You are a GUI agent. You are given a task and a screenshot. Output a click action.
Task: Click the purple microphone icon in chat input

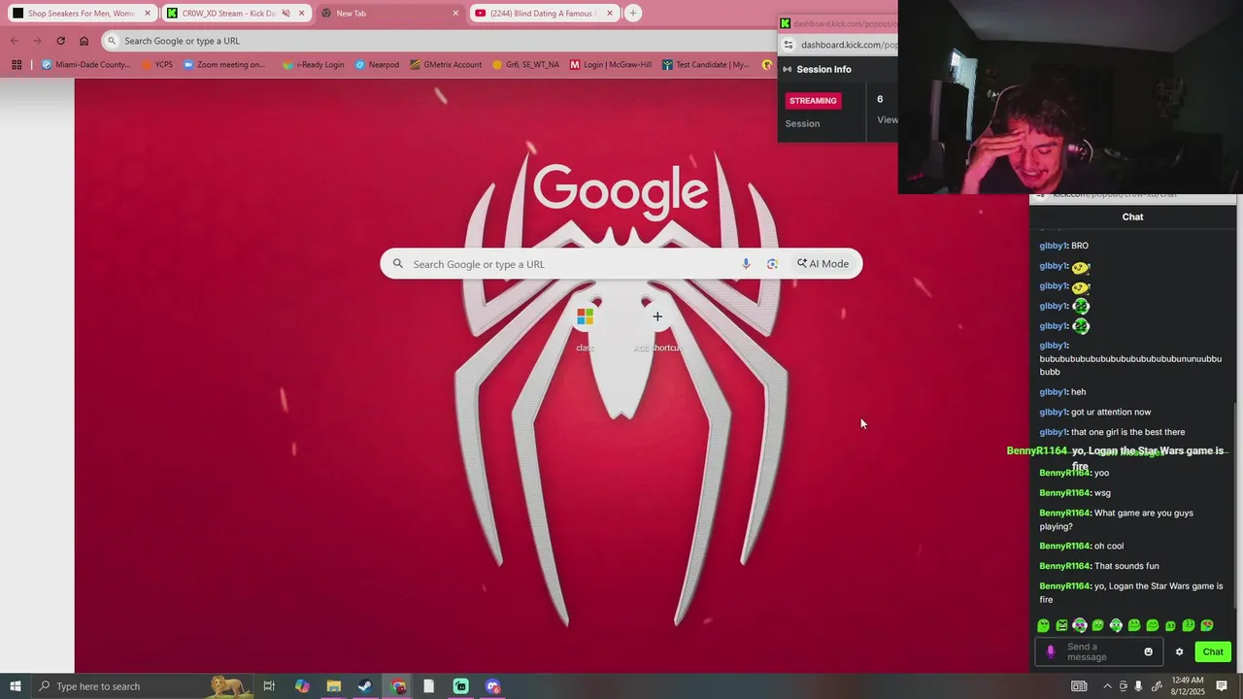1050,652
